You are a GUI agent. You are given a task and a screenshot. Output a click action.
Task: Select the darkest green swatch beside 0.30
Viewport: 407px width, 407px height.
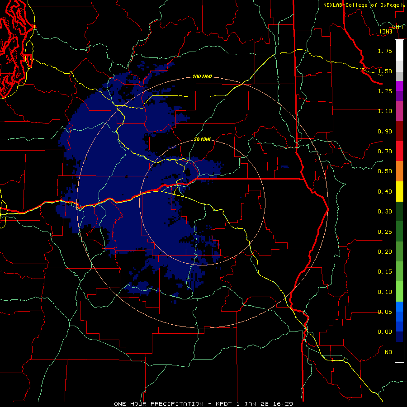(399, 212)
